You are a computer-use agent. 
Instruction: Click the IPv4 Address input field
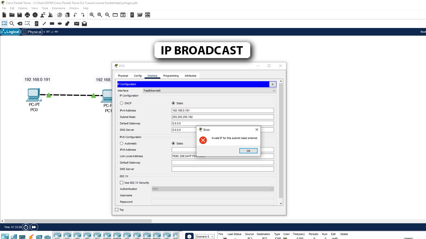[x=223, y=111]
